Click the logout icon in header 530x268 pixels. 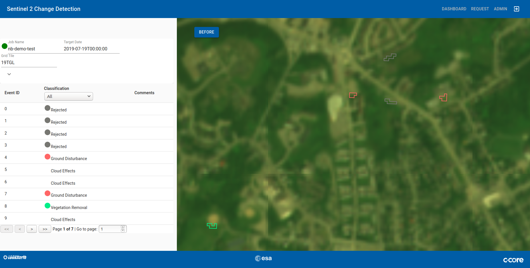(516, 9)
